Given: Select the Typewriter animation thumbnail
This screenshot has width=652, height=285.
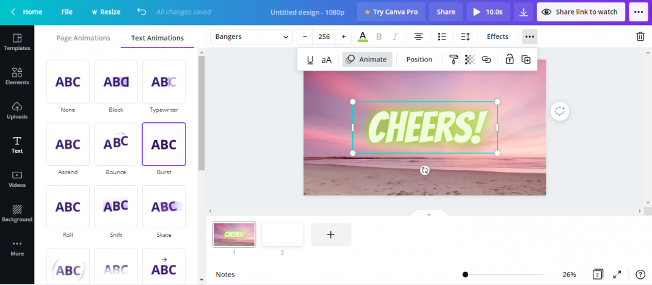Looking at the screenshot, I should pyautogui.click(x=164, y=82).
